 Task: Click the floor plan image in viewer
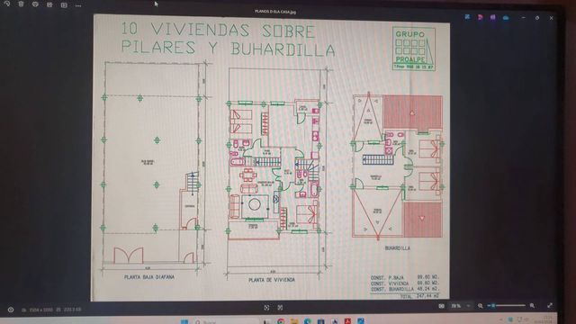tap(270, 158)
